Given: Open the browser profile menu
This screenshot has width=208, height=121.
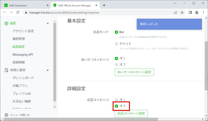Looking at the screenshot, I should [197, 12].
